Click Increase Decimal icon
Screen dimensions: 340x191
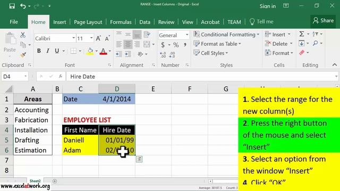(x=163, y=55)
